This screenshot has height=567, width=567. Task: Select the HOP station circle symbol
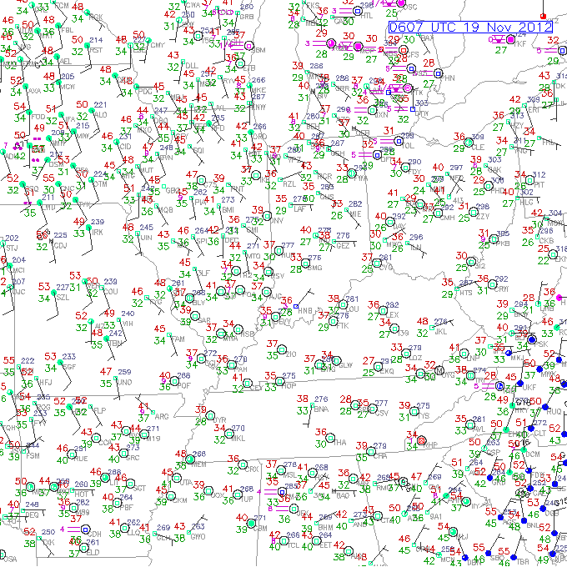point(279,381)
